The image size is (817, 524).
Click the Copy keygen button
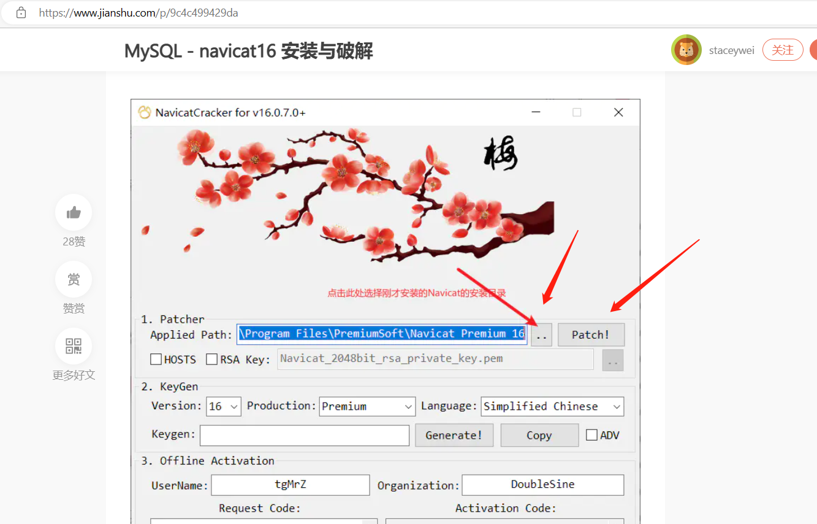click(x=539, y=435)
